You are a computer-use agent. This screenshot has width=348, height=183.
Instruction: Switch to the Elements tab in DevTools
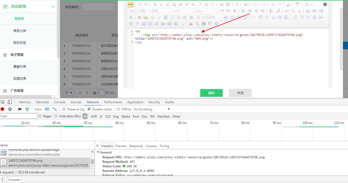[x=42, y=102]
